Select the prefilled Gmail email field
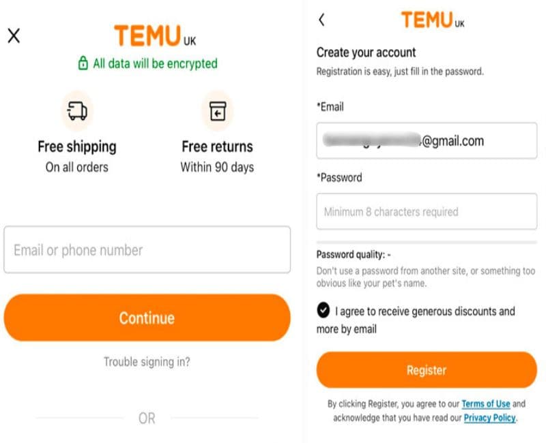 pyautogui.click(x=426, y=140)
